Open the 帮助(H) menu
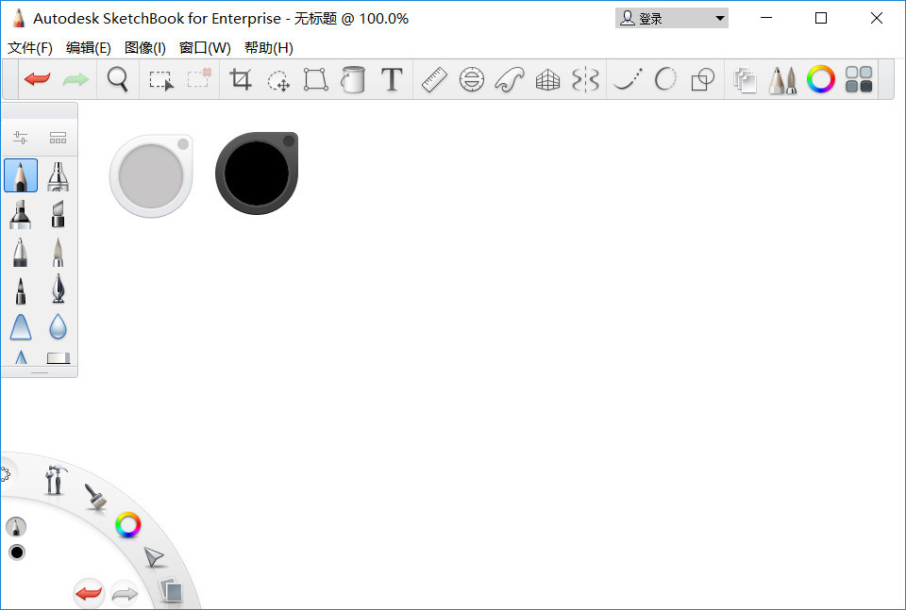Image resolution: width=906 pixels, height=610 pixels. coord(269,48)
